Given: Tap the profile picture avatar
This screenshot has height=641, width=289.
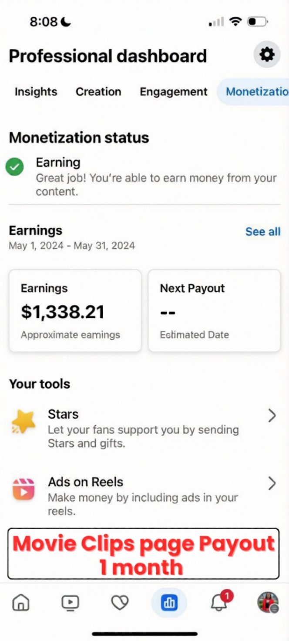Looking at the screenshot, I should click(x=268, y=603).
